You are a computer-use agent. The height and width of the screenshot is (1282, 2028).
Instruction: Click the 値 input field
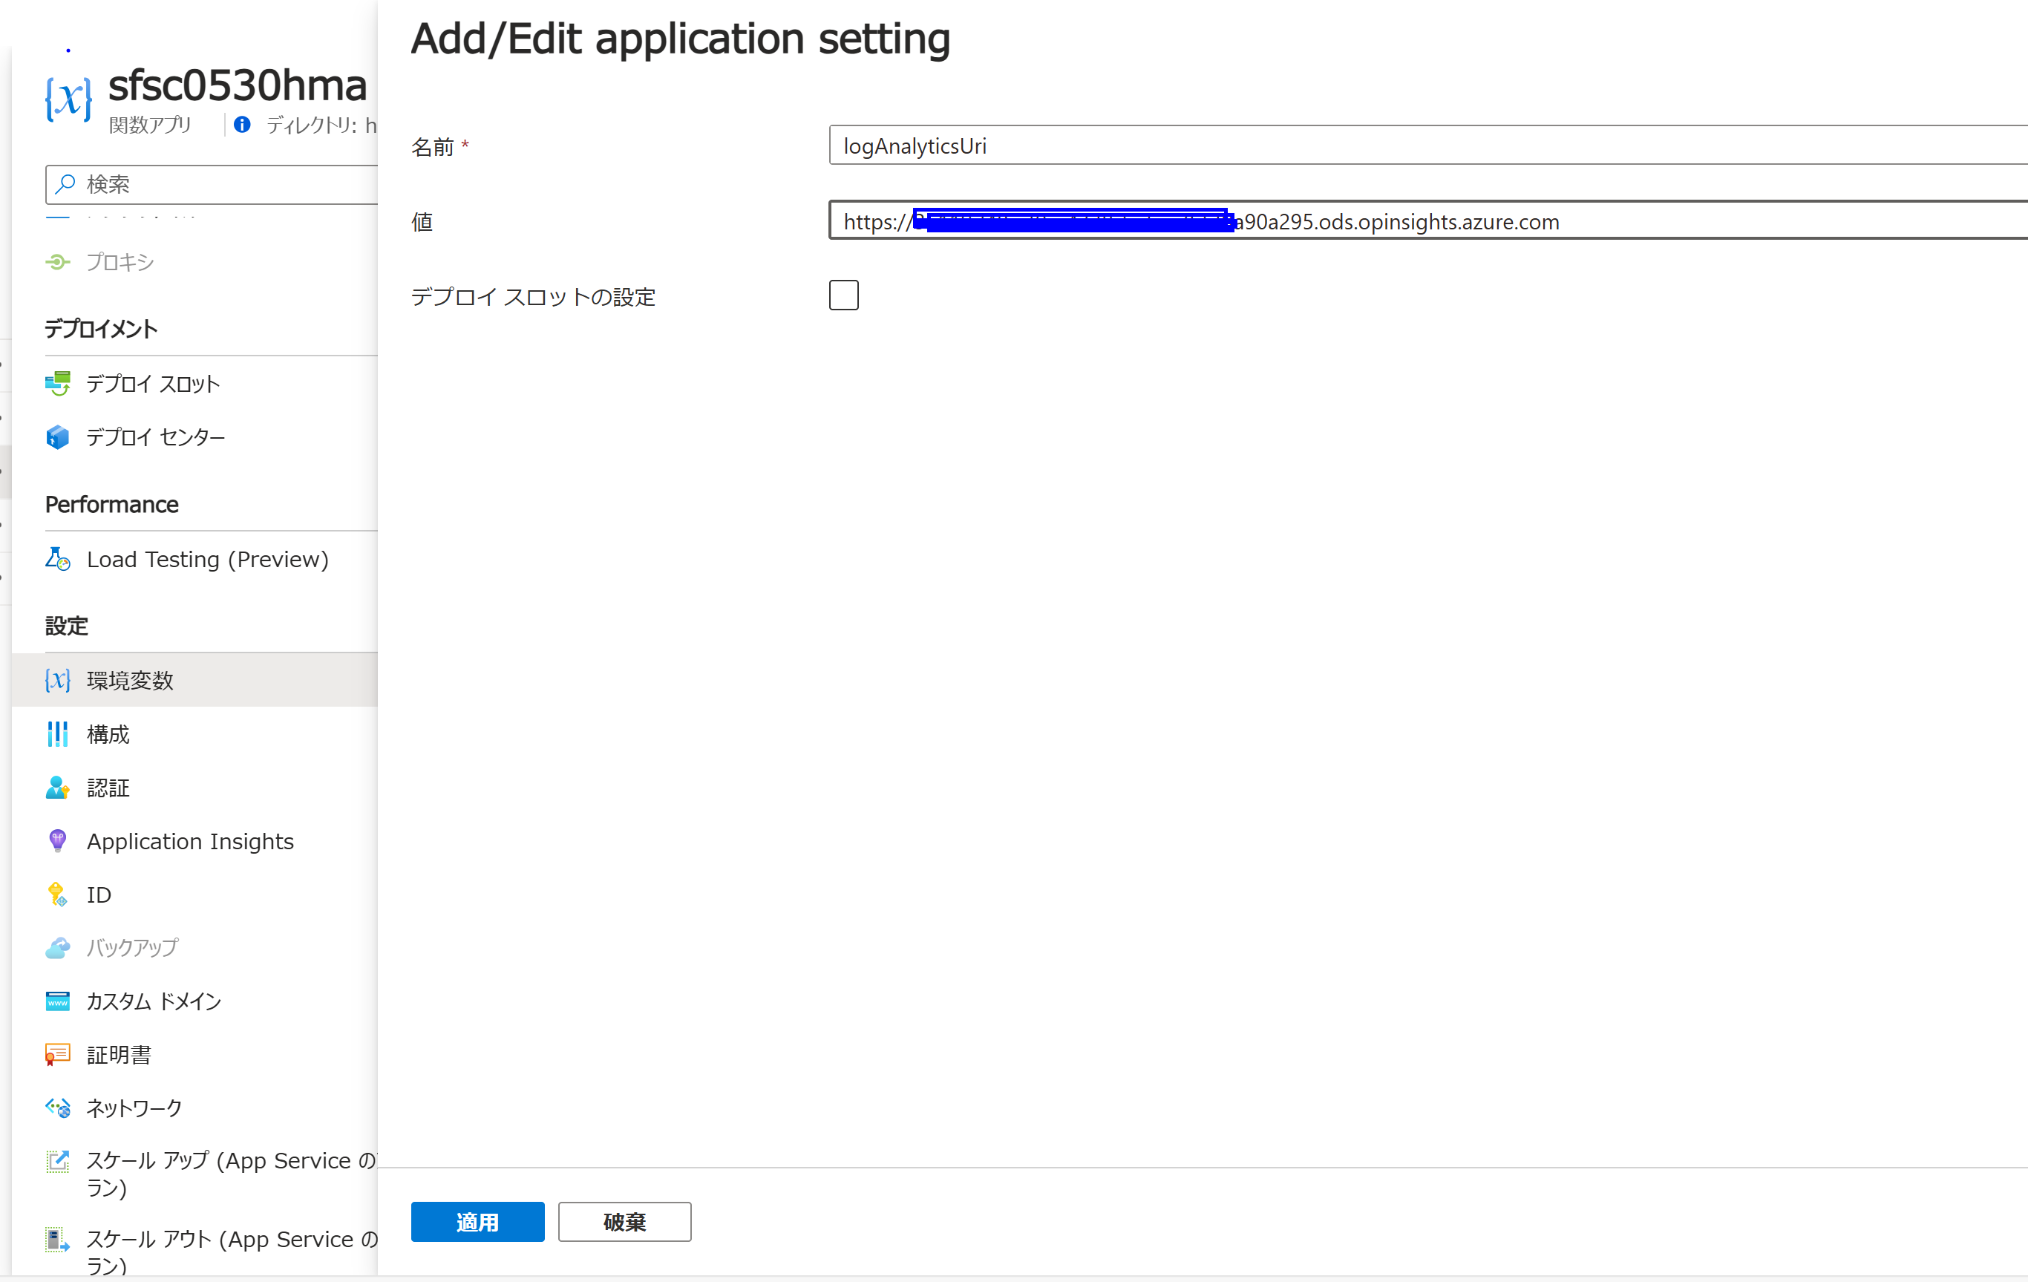coord(1769,221)
